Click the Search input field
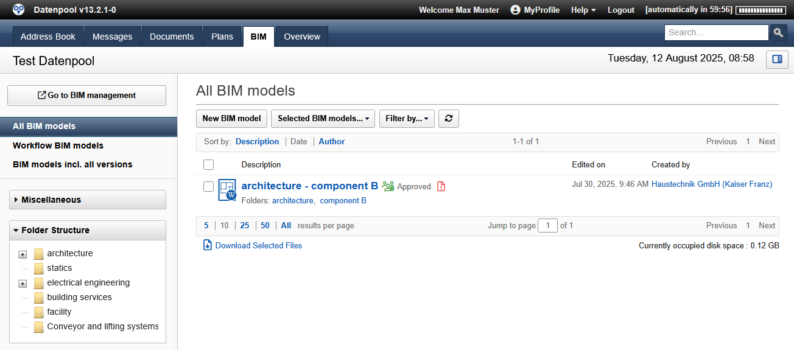Image resolution: width=794 pixels, height=350 pixels. [x=717, y=32]
